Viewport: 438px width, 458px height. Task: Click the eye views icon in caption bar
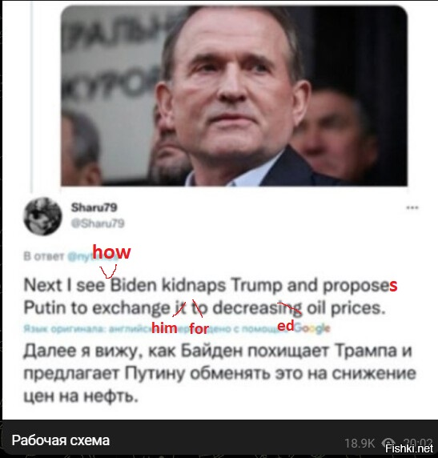[x=388, y=443]
